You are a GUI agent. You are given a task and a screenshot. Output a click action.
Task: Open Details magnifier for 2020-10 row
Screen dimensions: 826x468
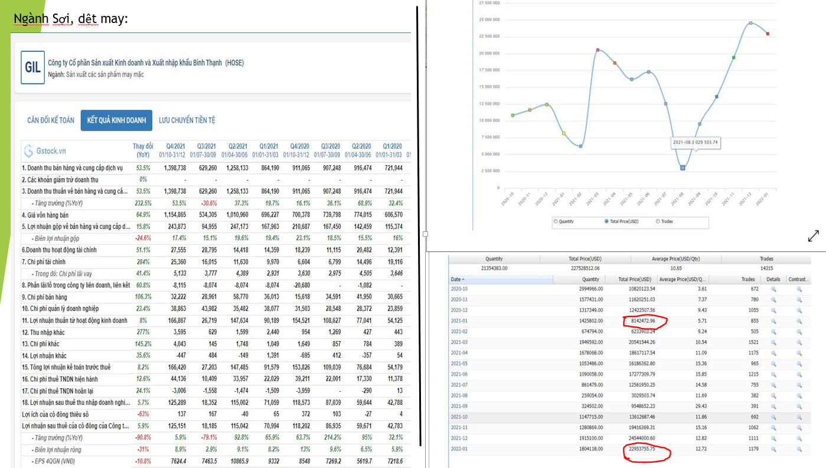point(773,290)
